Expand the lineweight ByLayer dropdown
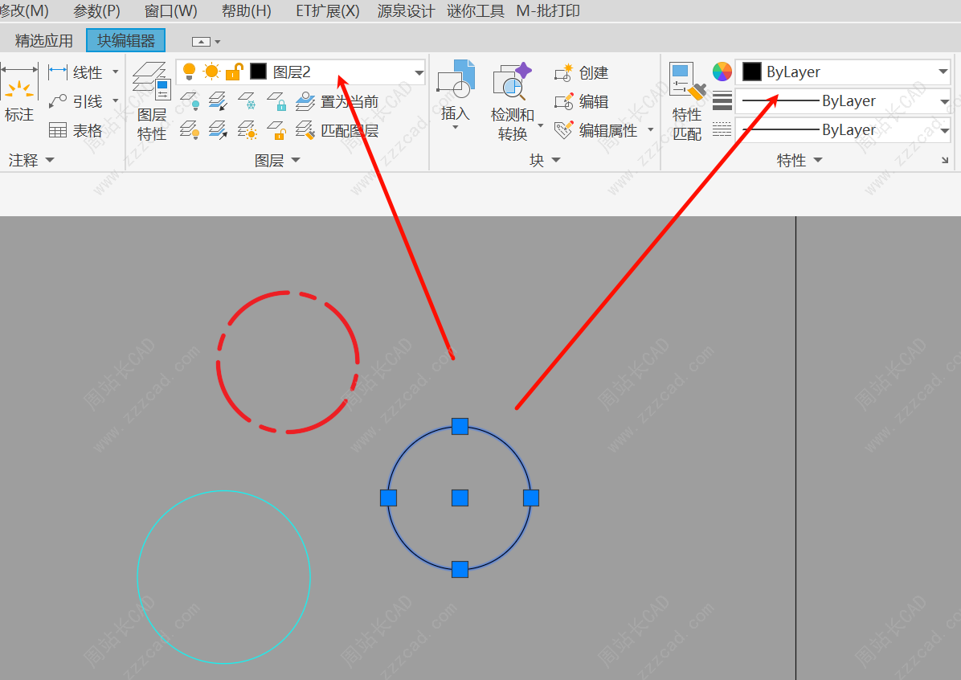Viewport: 961px width, 680px height. point(943,101)
